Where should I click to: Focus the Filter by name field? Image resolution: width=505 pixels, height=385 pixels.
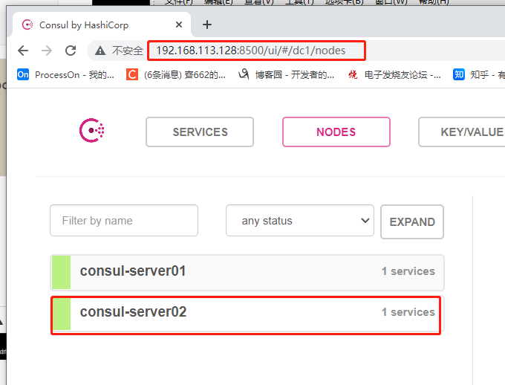[x=124, y=221]
